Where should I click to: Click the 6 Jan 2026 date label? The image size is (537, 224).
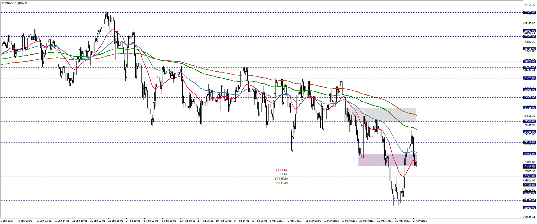(x=7, y=221)
